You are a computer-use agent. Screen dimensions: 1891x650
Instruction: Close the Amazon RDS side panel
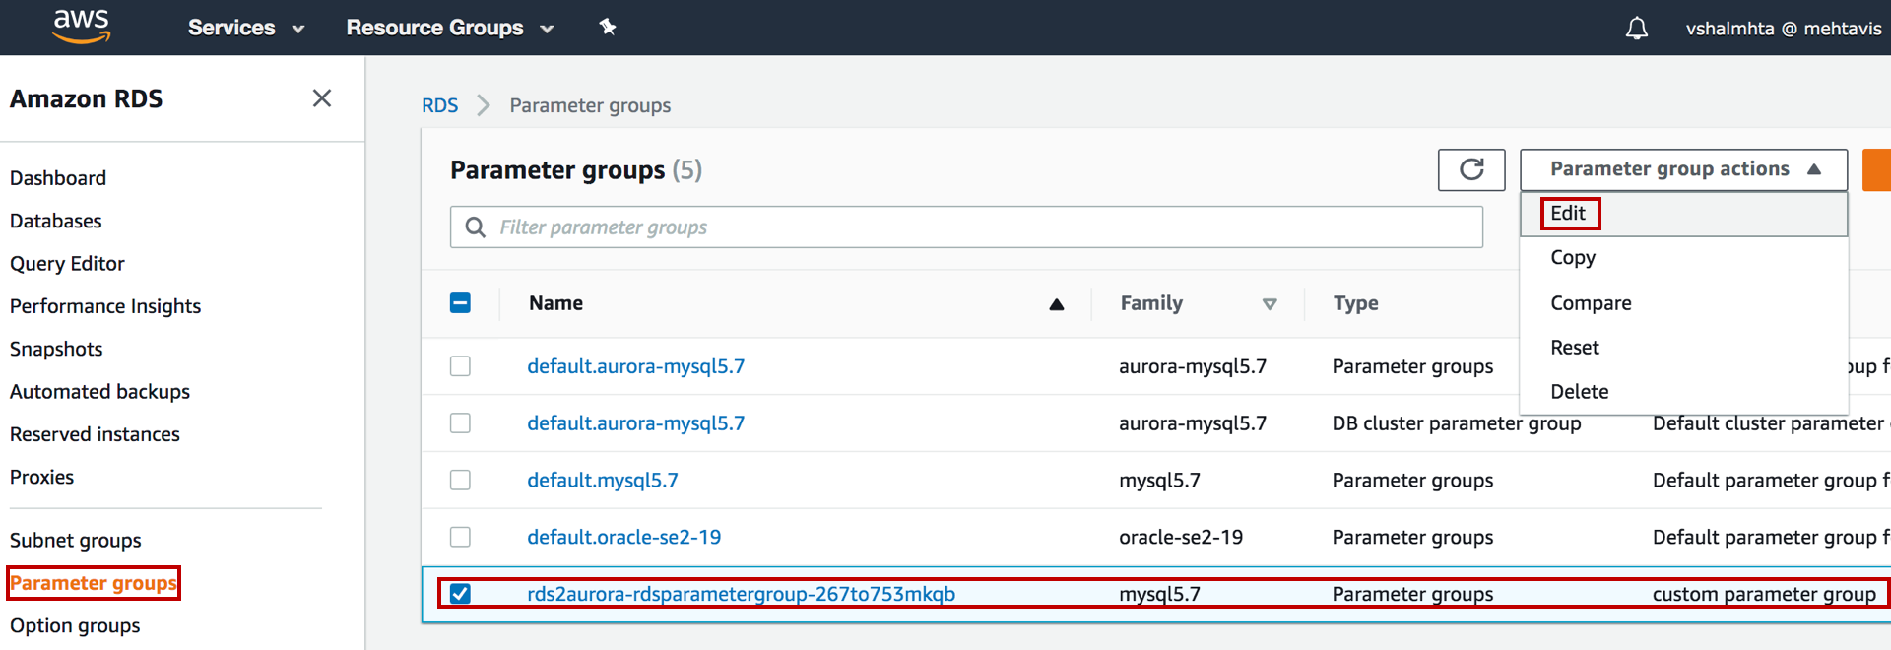pos(321,98)
